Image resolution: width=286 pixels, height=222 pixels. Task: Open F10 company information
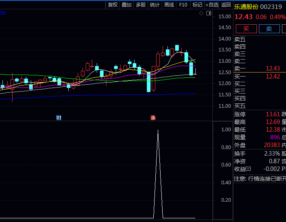pyautogui.click(x=183, y=5)
